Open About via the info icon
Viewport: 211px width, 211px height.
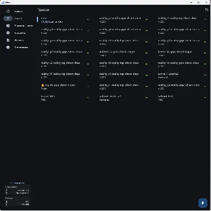coord(8,47)
